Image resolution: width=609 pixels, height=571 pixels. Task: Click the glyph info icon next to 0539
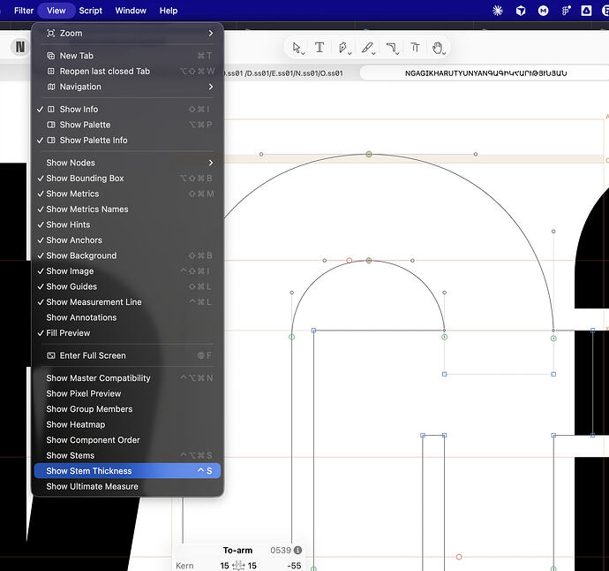tap(298, 550)
